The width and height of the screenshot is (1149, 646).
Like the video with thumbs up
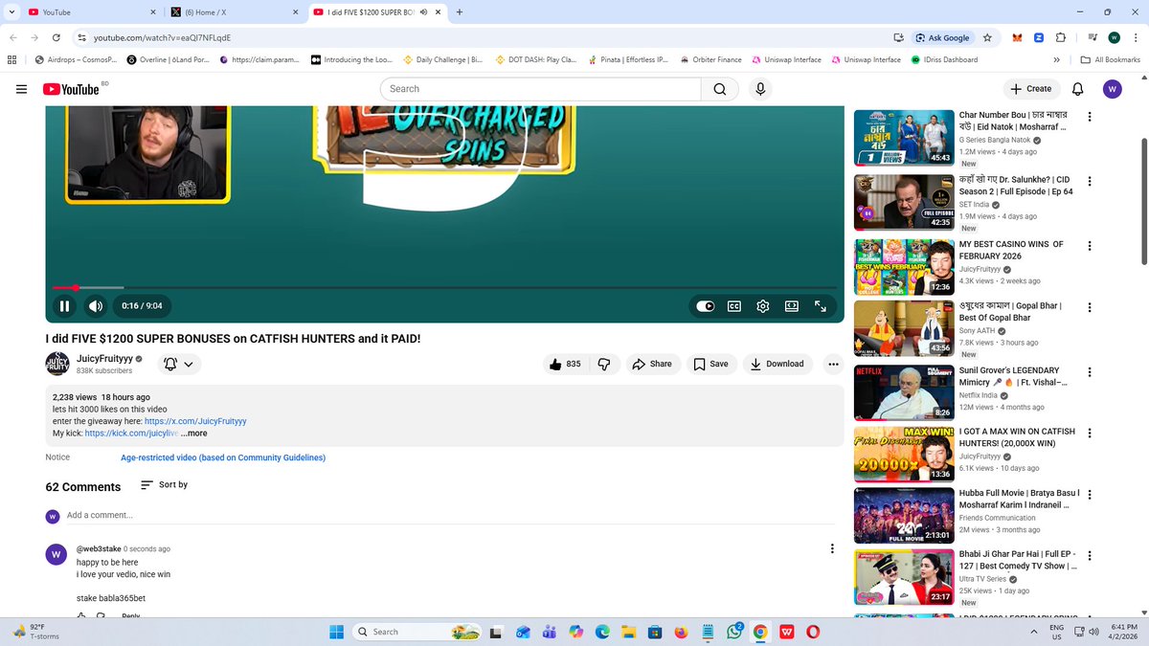565,364
